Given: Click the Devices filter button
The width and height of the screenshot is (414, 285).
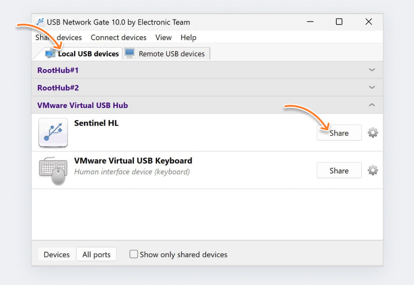Looking at the screenshot, I should point(56,254).
